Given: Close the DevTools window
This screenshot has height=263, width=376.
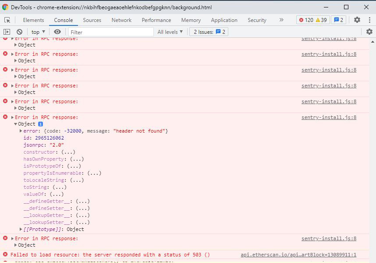Looking at the screenshot, I should 366,7.
